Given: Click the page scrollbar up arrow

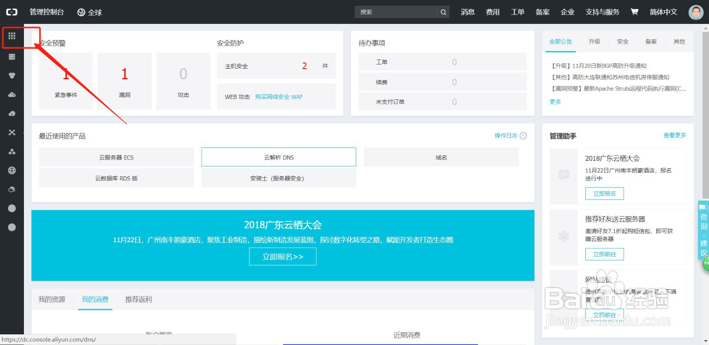Looking at the screenshot, I should pyautogui.click(x=706, y=28).
